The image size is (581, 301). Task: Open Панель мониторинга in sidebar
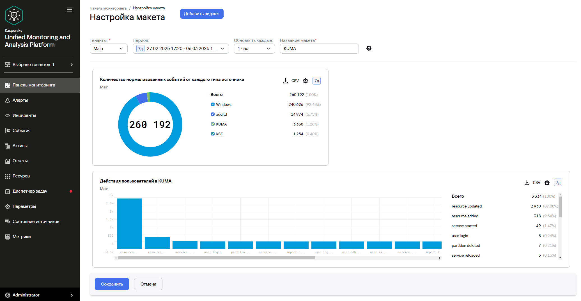[40, 85]
